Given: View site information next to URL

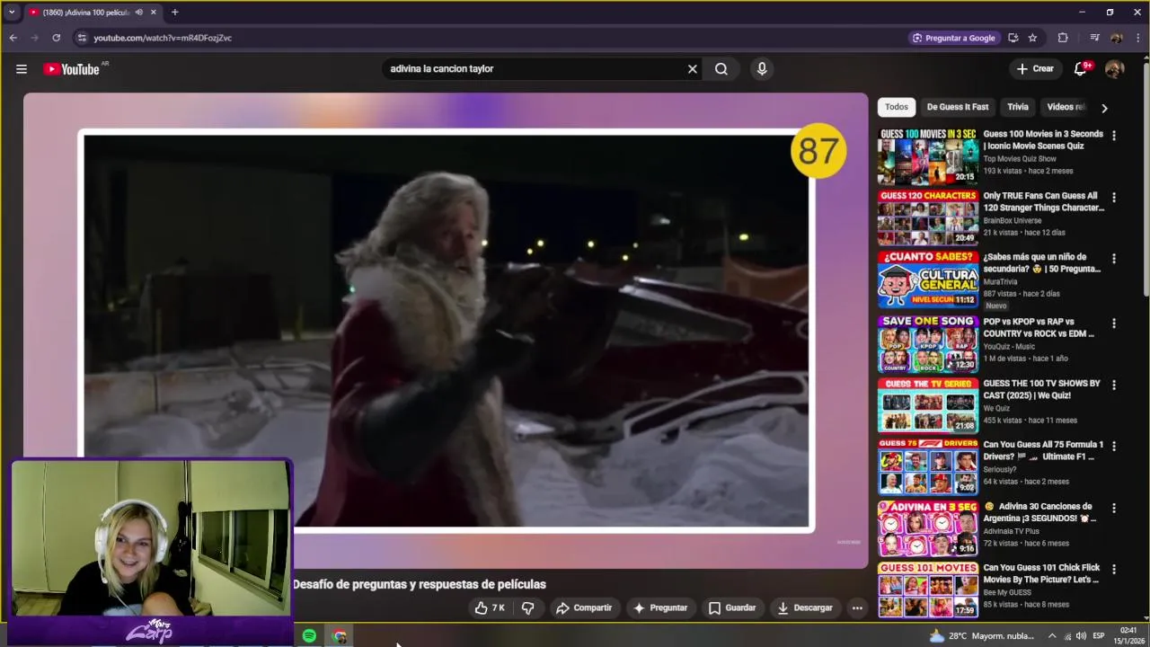Looking at the screenshot, I should 82,38.
